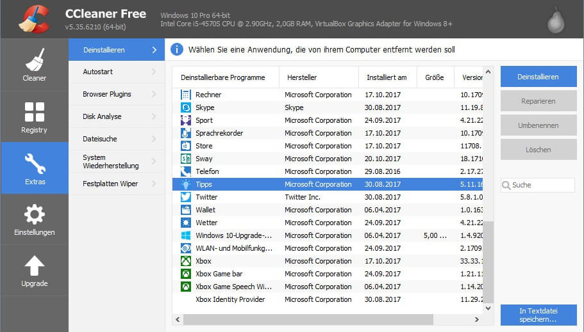Image resolution: width=584 pixels, height=332 pixels.
Task: Select the Extras wrench icon
Action: coord(35,164)
